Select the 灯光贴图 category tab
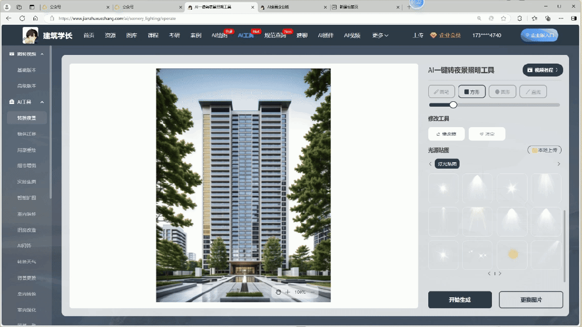 (x=447, y=164)
